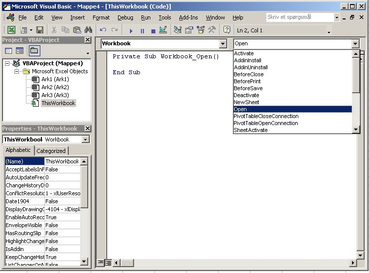Select the Date1904 property row
Viewport: 369px width, 273px height.
tap(43, 201)
